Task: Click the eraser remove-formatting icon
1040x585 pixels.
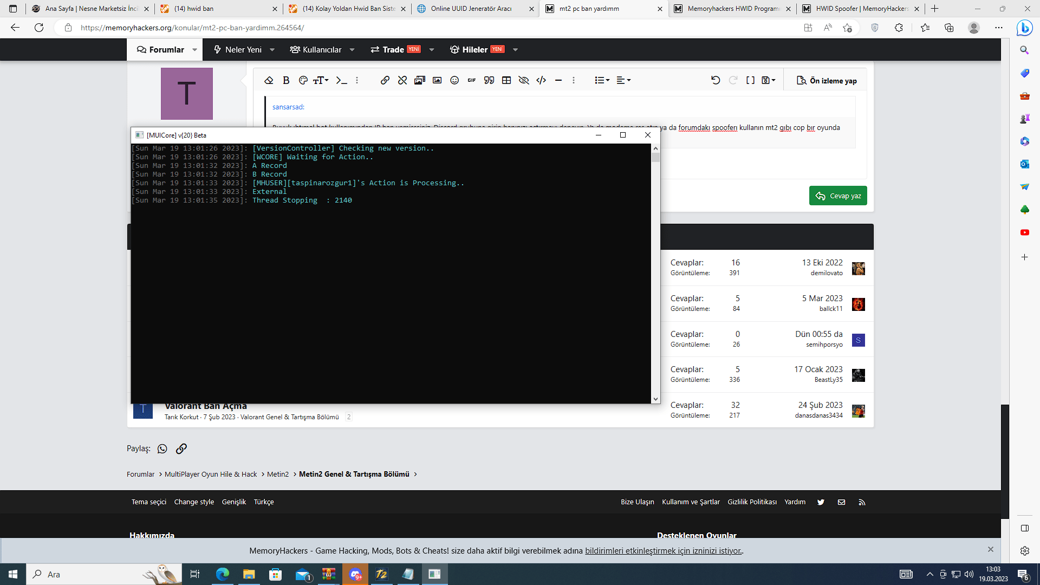Action: 269,80
